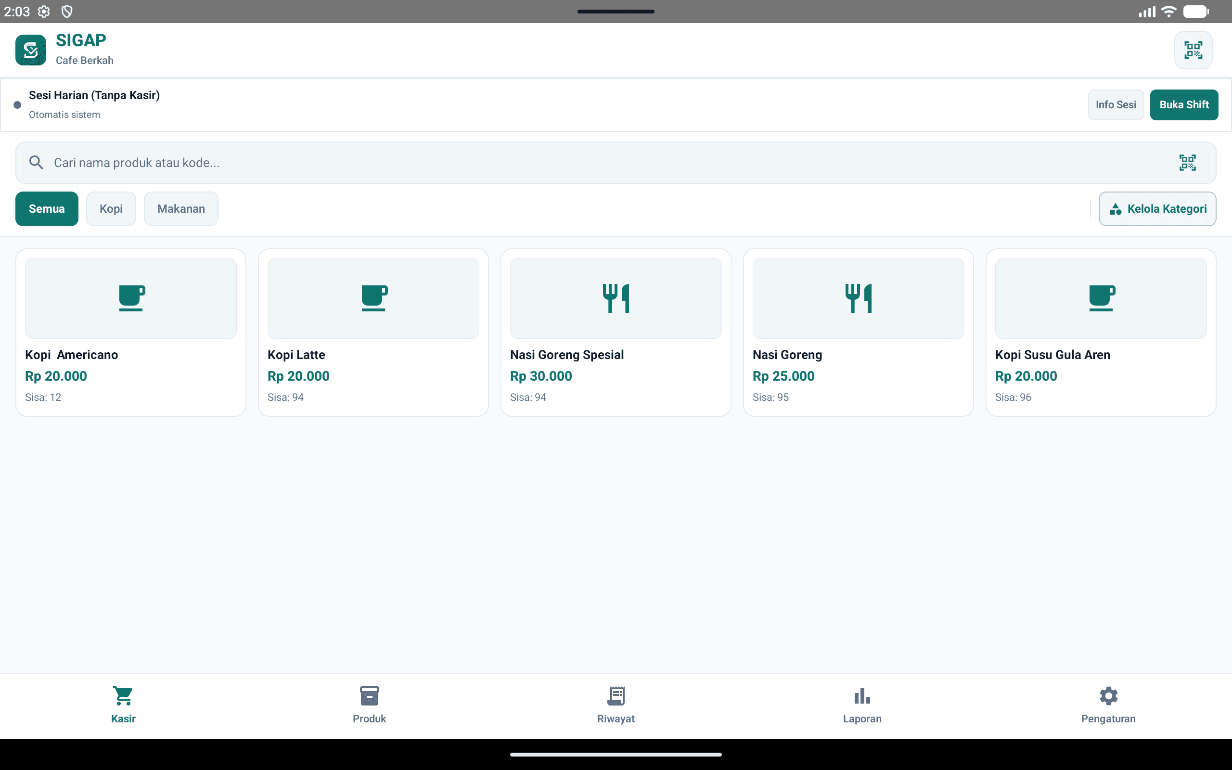
Task: Click the magnifying glass search icon
Action: [36, 163]
